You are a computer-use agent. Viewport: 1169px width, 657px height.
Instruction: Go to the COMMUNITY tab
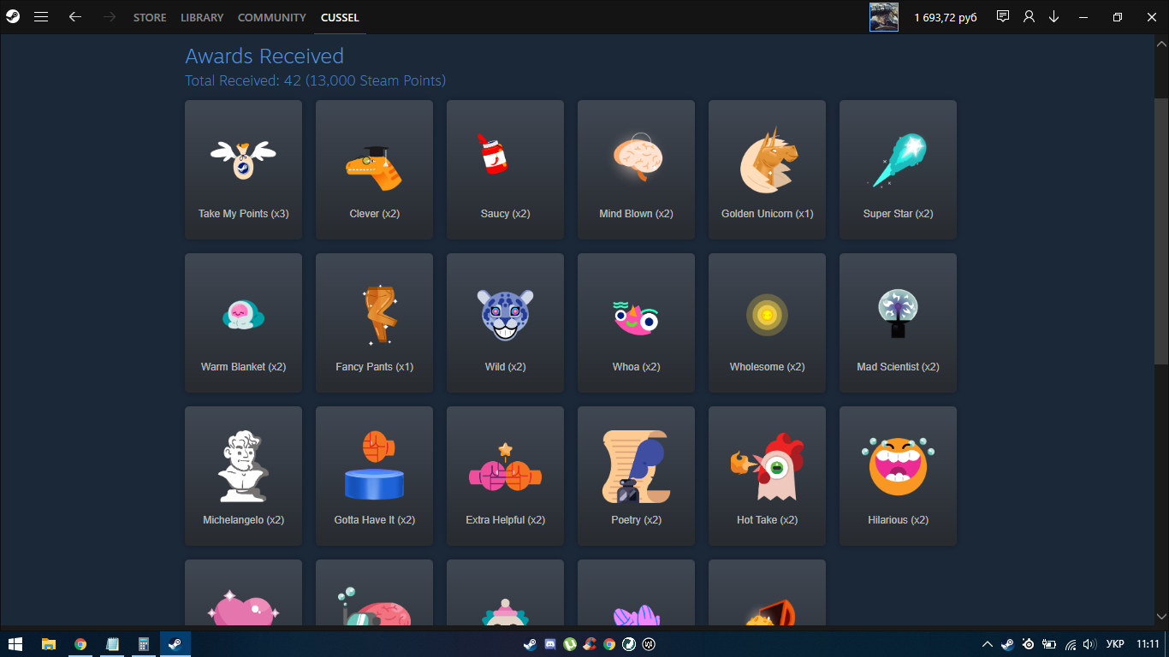[x=272, y=17]
